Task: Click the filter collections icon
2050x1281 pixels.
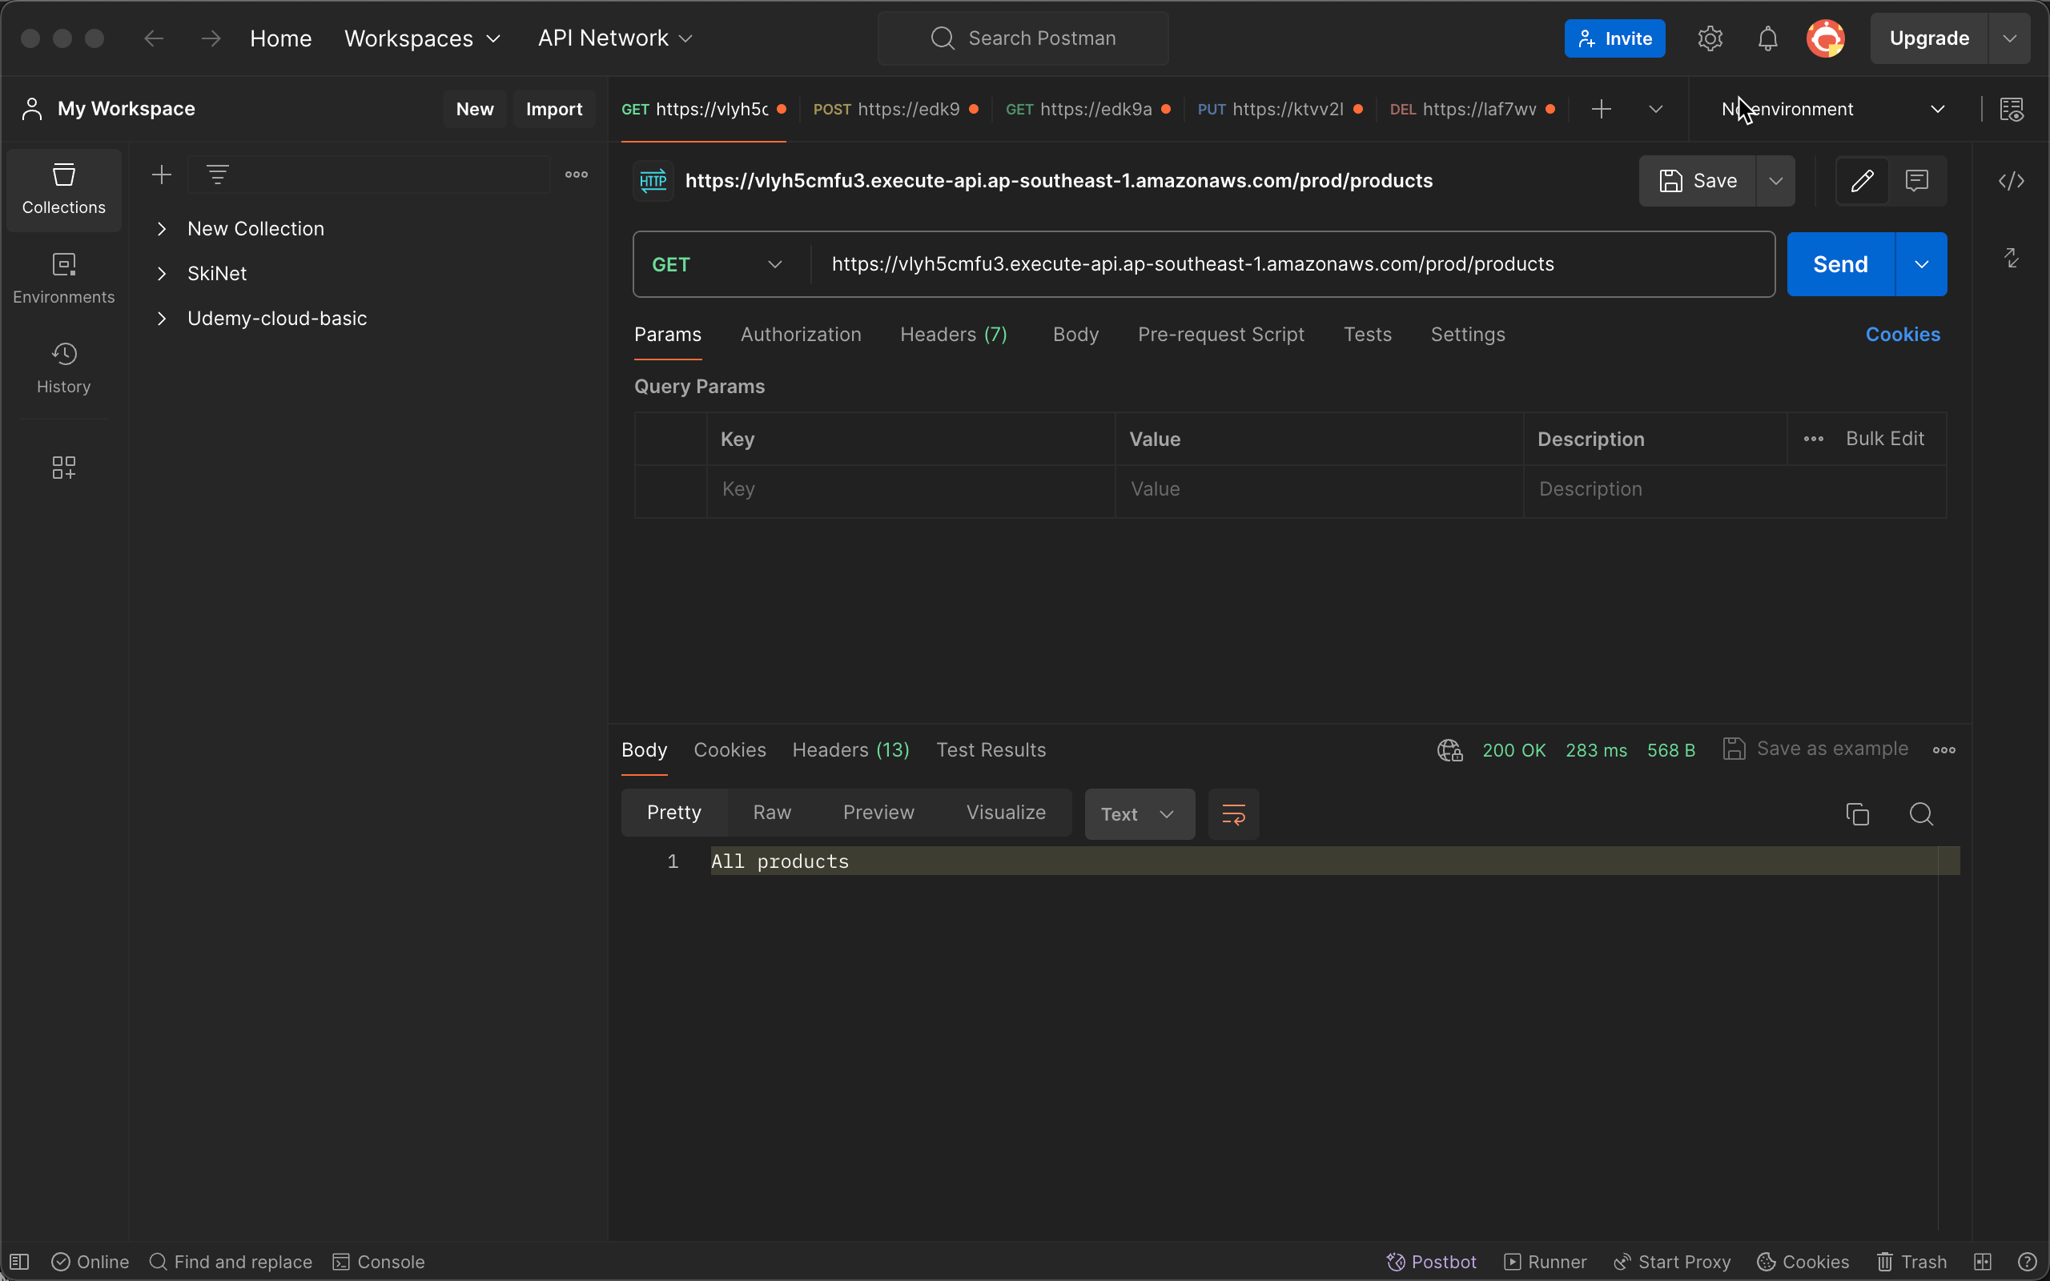Action: (x=218, y=175)
